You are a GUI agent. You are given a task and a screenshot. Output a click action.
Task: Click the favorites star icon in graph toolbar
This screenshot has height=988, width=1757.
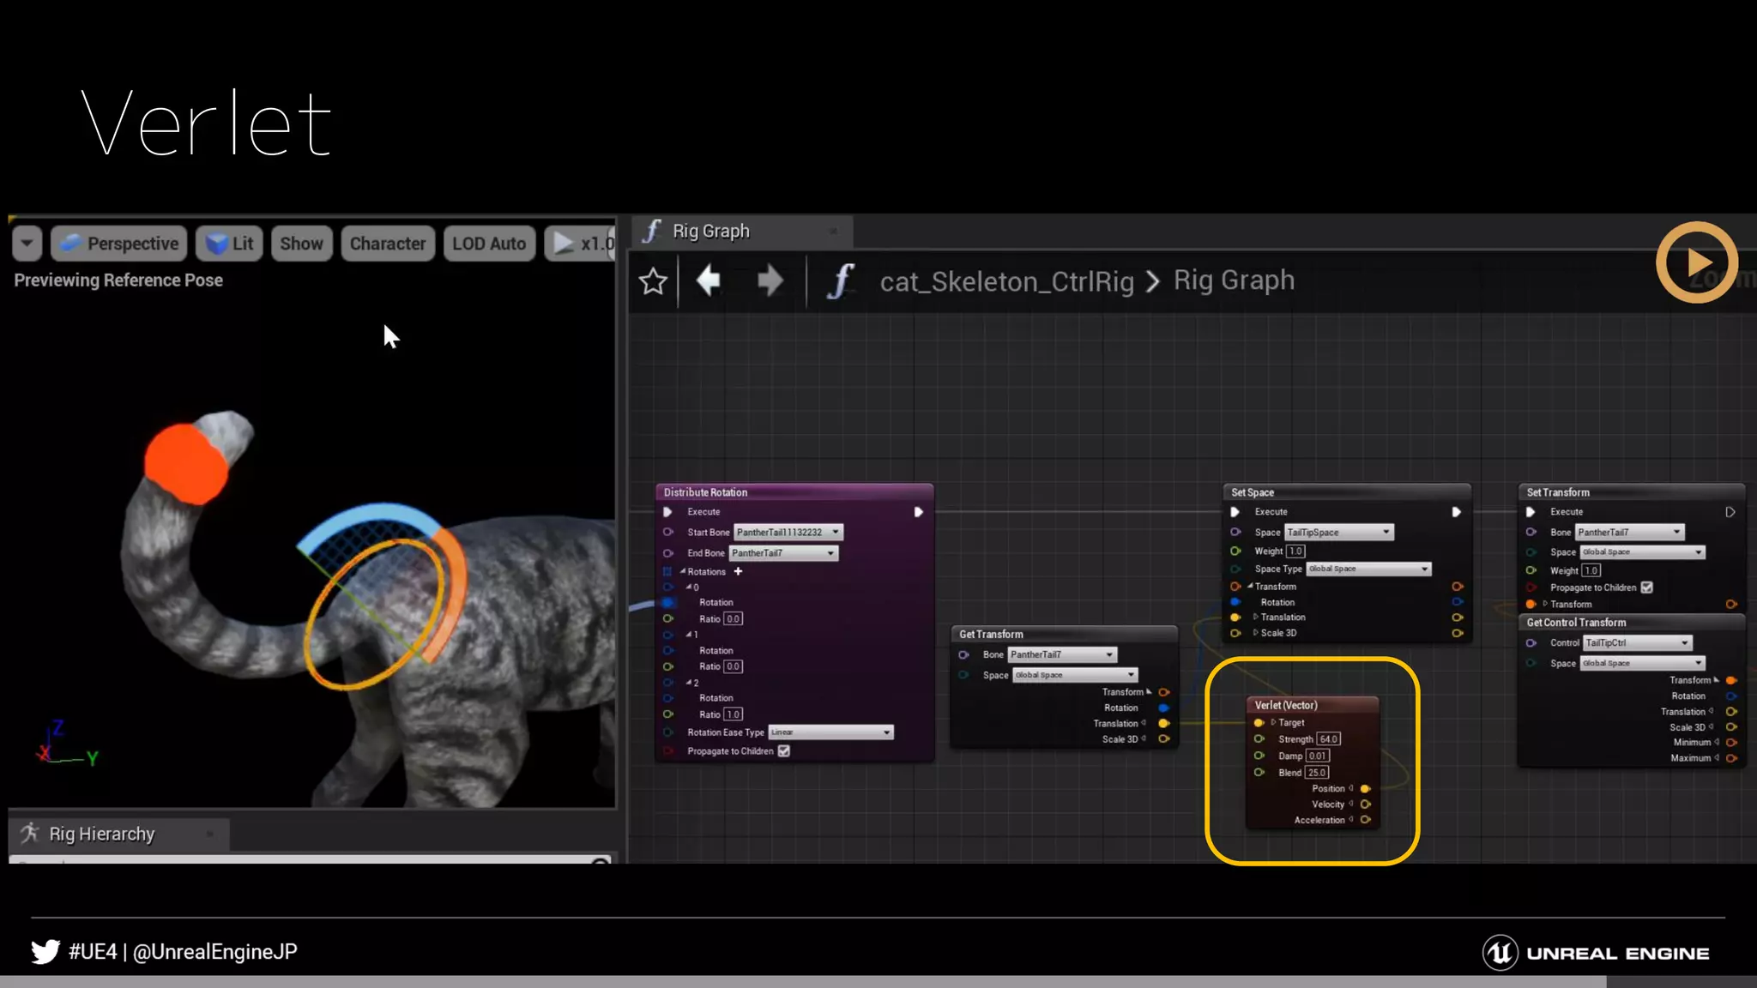653,281
